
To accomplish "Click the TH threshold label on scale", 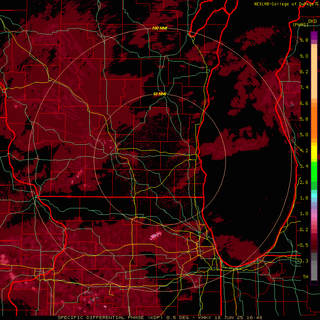I will click(305, 277).
